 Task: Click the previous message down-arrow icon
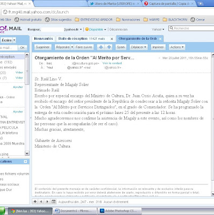pos(101,47)
